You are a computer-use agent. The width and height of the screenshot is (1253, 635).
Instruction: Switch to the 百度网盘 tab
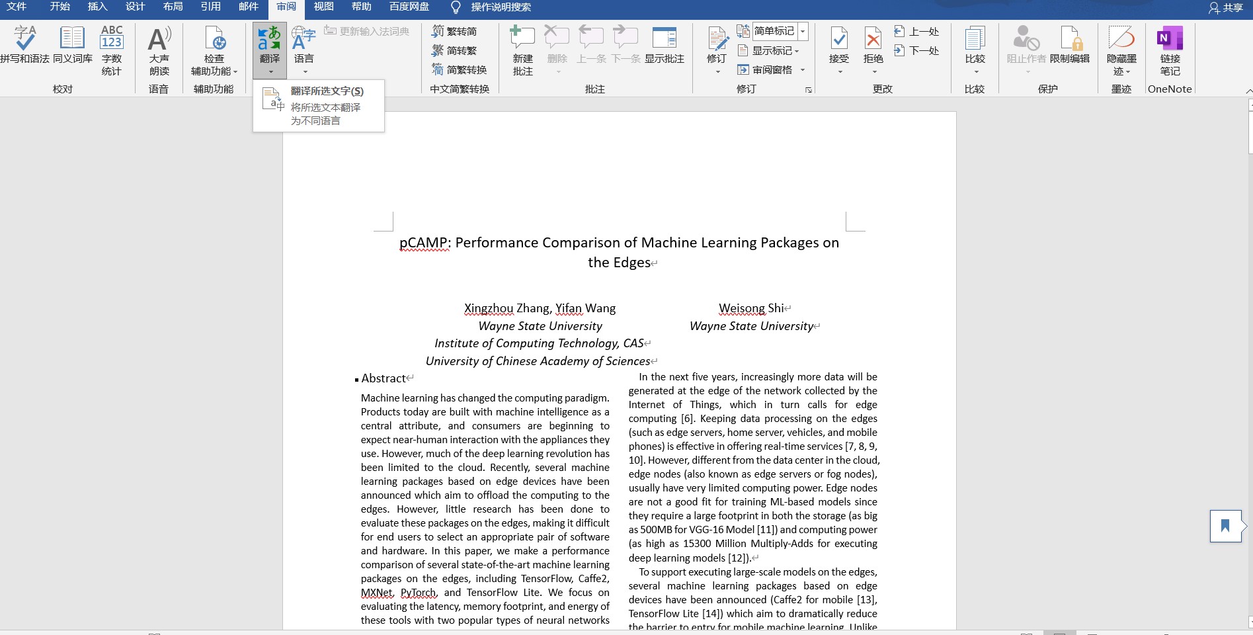tap(409, 7)
